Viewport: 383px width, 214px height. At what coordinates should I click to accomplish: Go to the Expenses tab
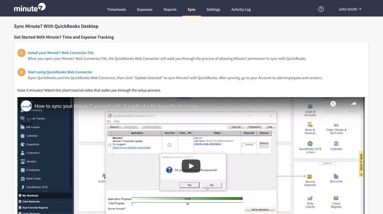click(145, 9)
